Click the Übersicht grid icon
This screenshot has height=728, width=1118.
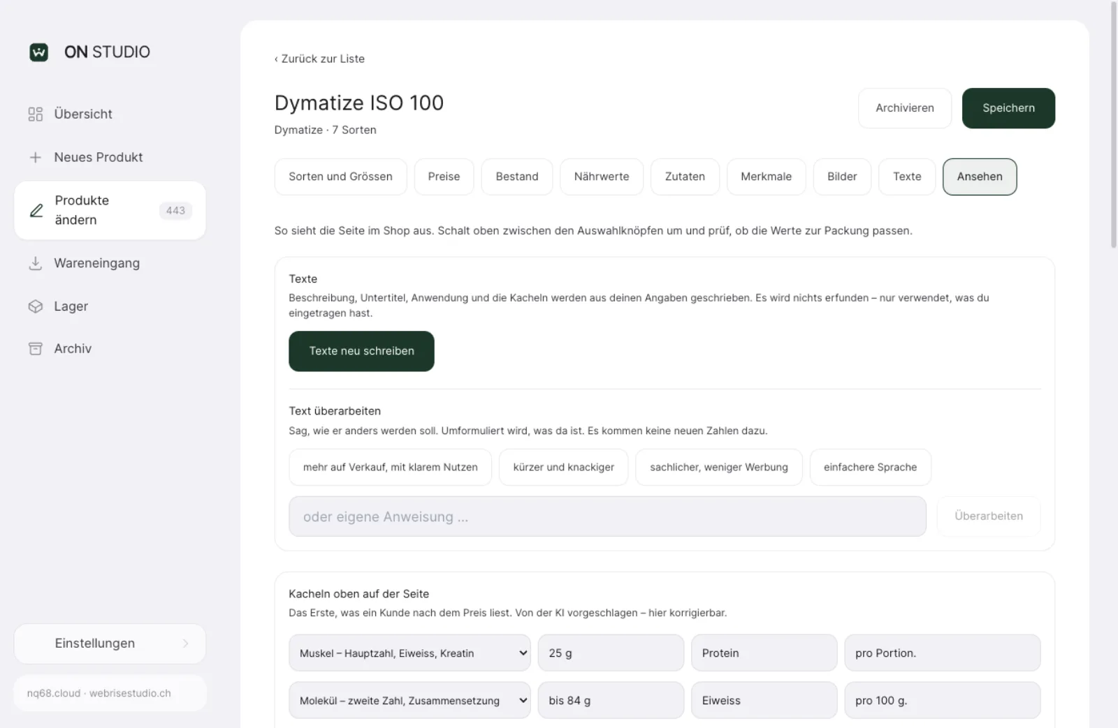click(36, 114)
